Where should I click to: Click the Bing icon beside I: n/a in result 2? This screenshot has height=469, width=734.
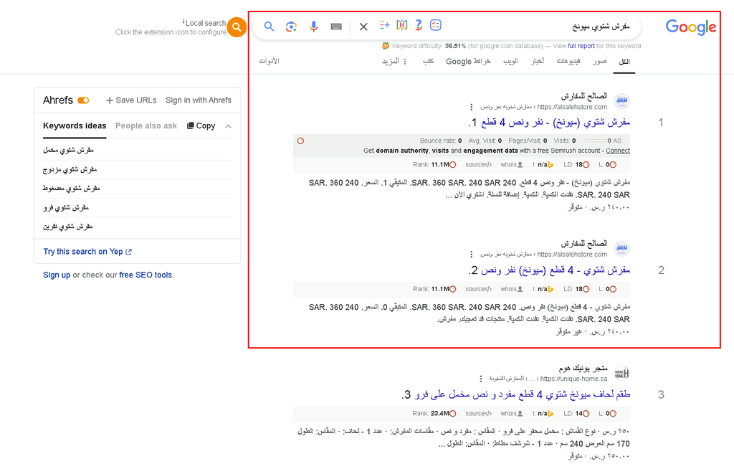[550, 290]
